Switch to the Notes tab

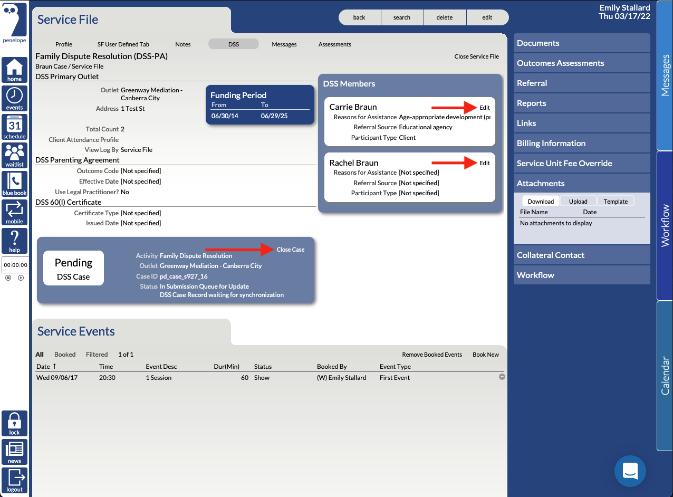183,44
